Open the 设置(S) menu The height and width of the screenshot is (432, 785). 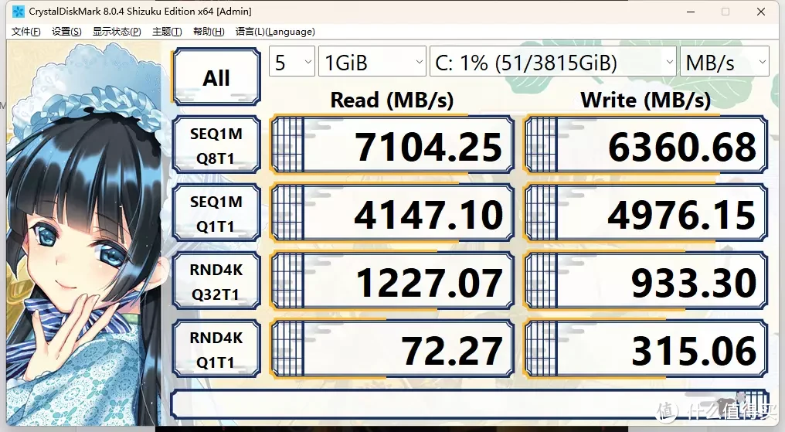[x=66, y=32]
